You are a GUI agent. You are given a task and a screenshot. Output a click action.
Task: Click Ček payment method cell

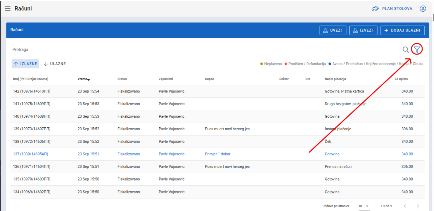328,142
